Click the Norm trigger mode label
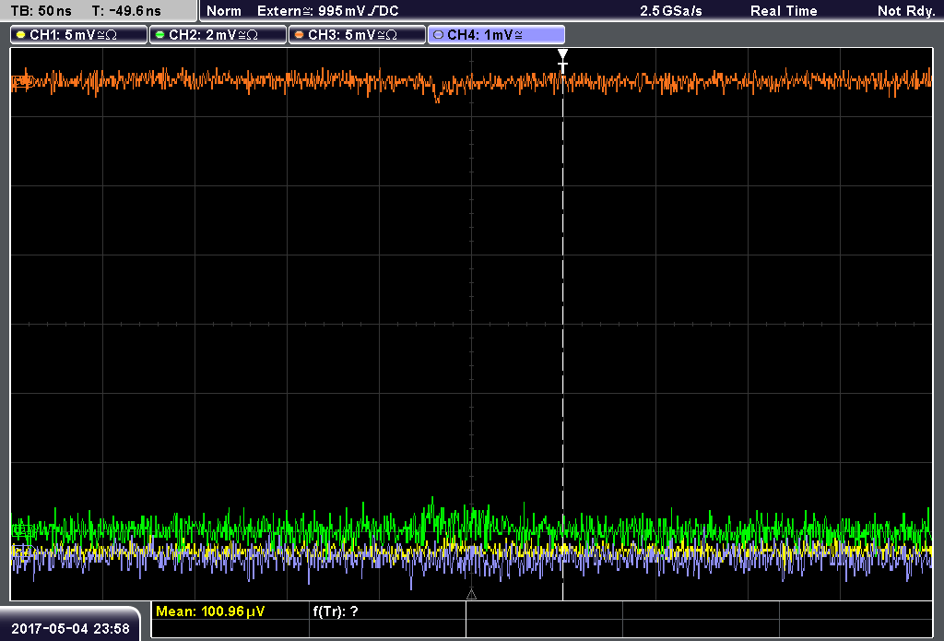This screenshot has width=944, height=641. point(224,11)
